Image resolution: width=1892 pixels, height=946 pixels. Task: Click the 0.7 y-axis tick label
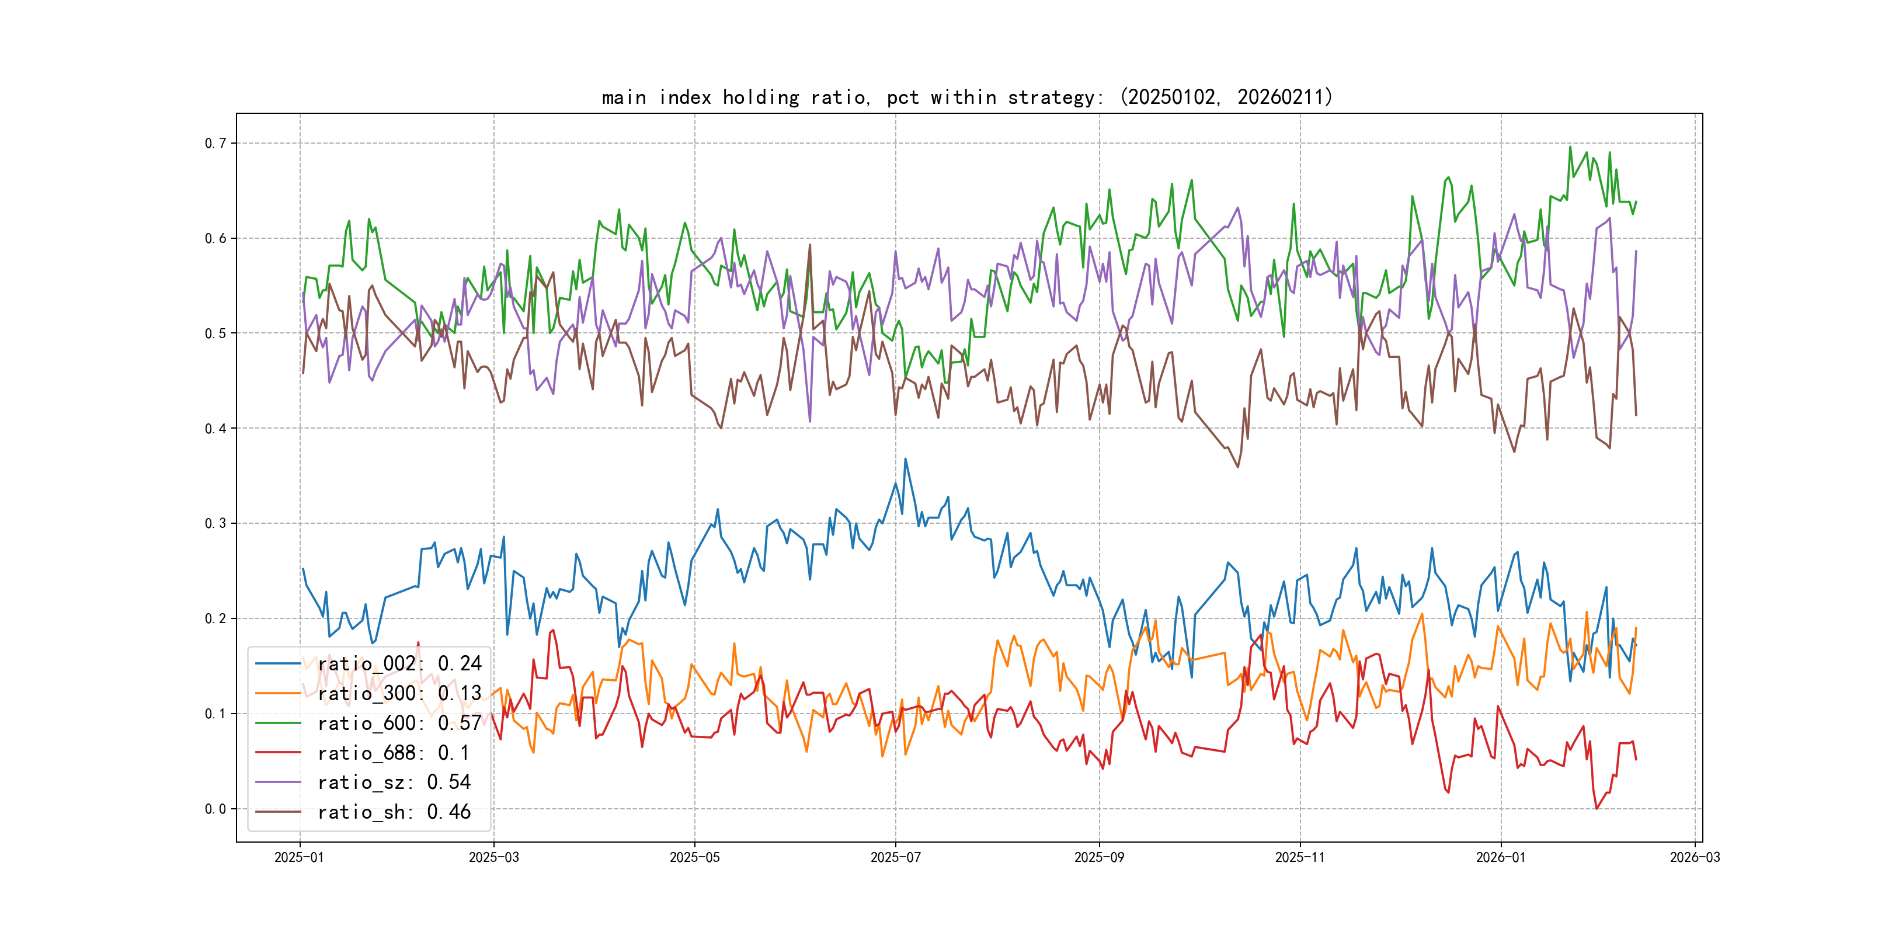click(215, 143)
